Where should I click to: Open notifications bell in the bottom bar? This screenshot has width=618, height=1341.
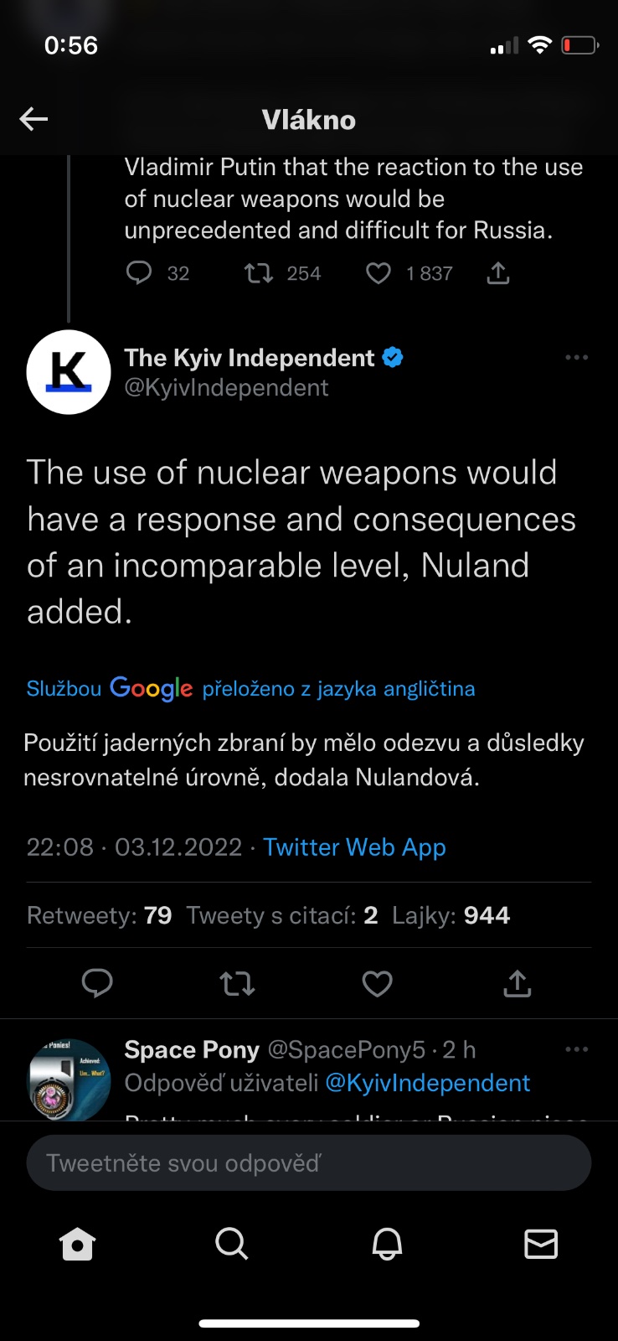pos(387,1245)
